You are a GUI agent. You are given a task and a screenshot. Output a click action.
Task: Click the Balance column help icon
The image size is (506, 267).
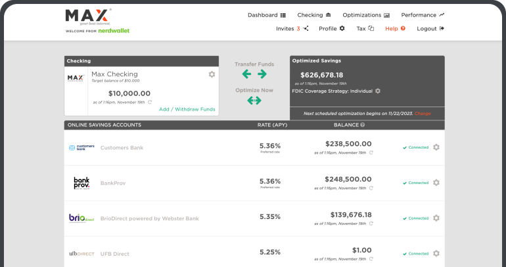(x=362, y=125)
